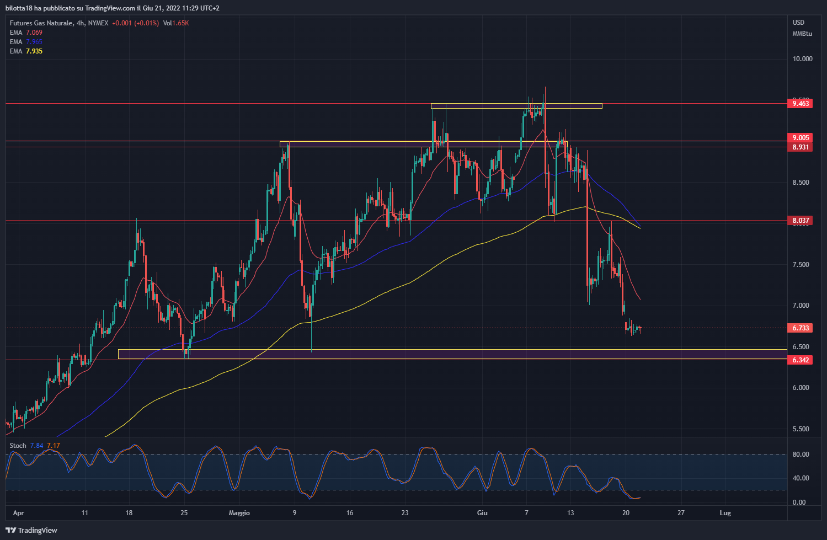This screenshot has height=540, width=827.
Task: Click the 7.500 price axis tick
Action: point(801,265)
